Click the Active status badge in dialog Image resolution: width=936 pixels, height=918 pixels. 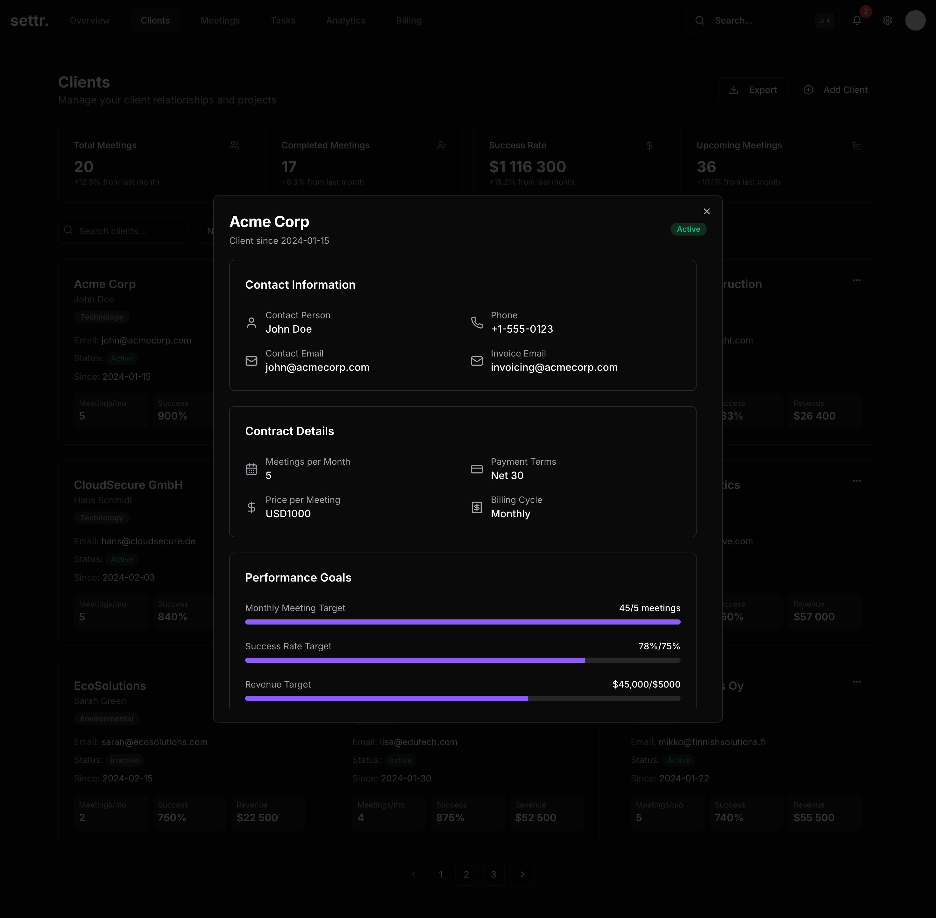[688, 229]
